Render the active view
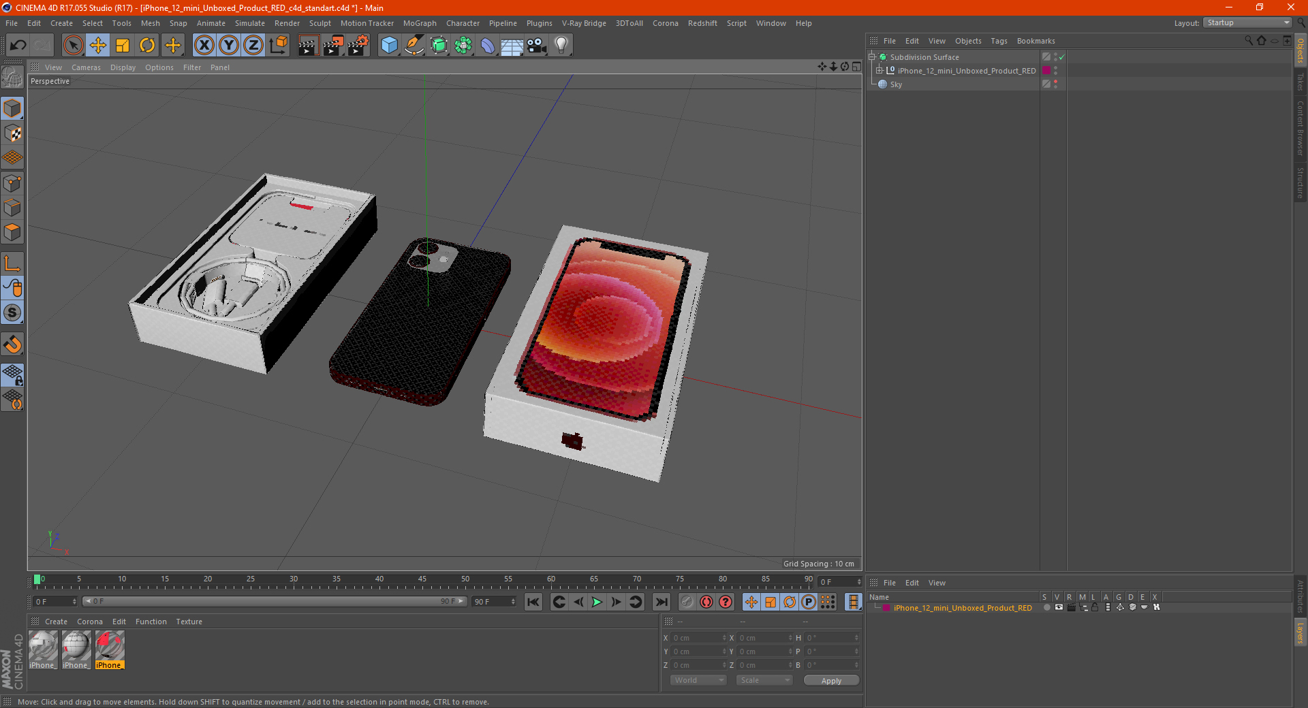Viewport: 1308px width, 708px height. tap(308, 46)
